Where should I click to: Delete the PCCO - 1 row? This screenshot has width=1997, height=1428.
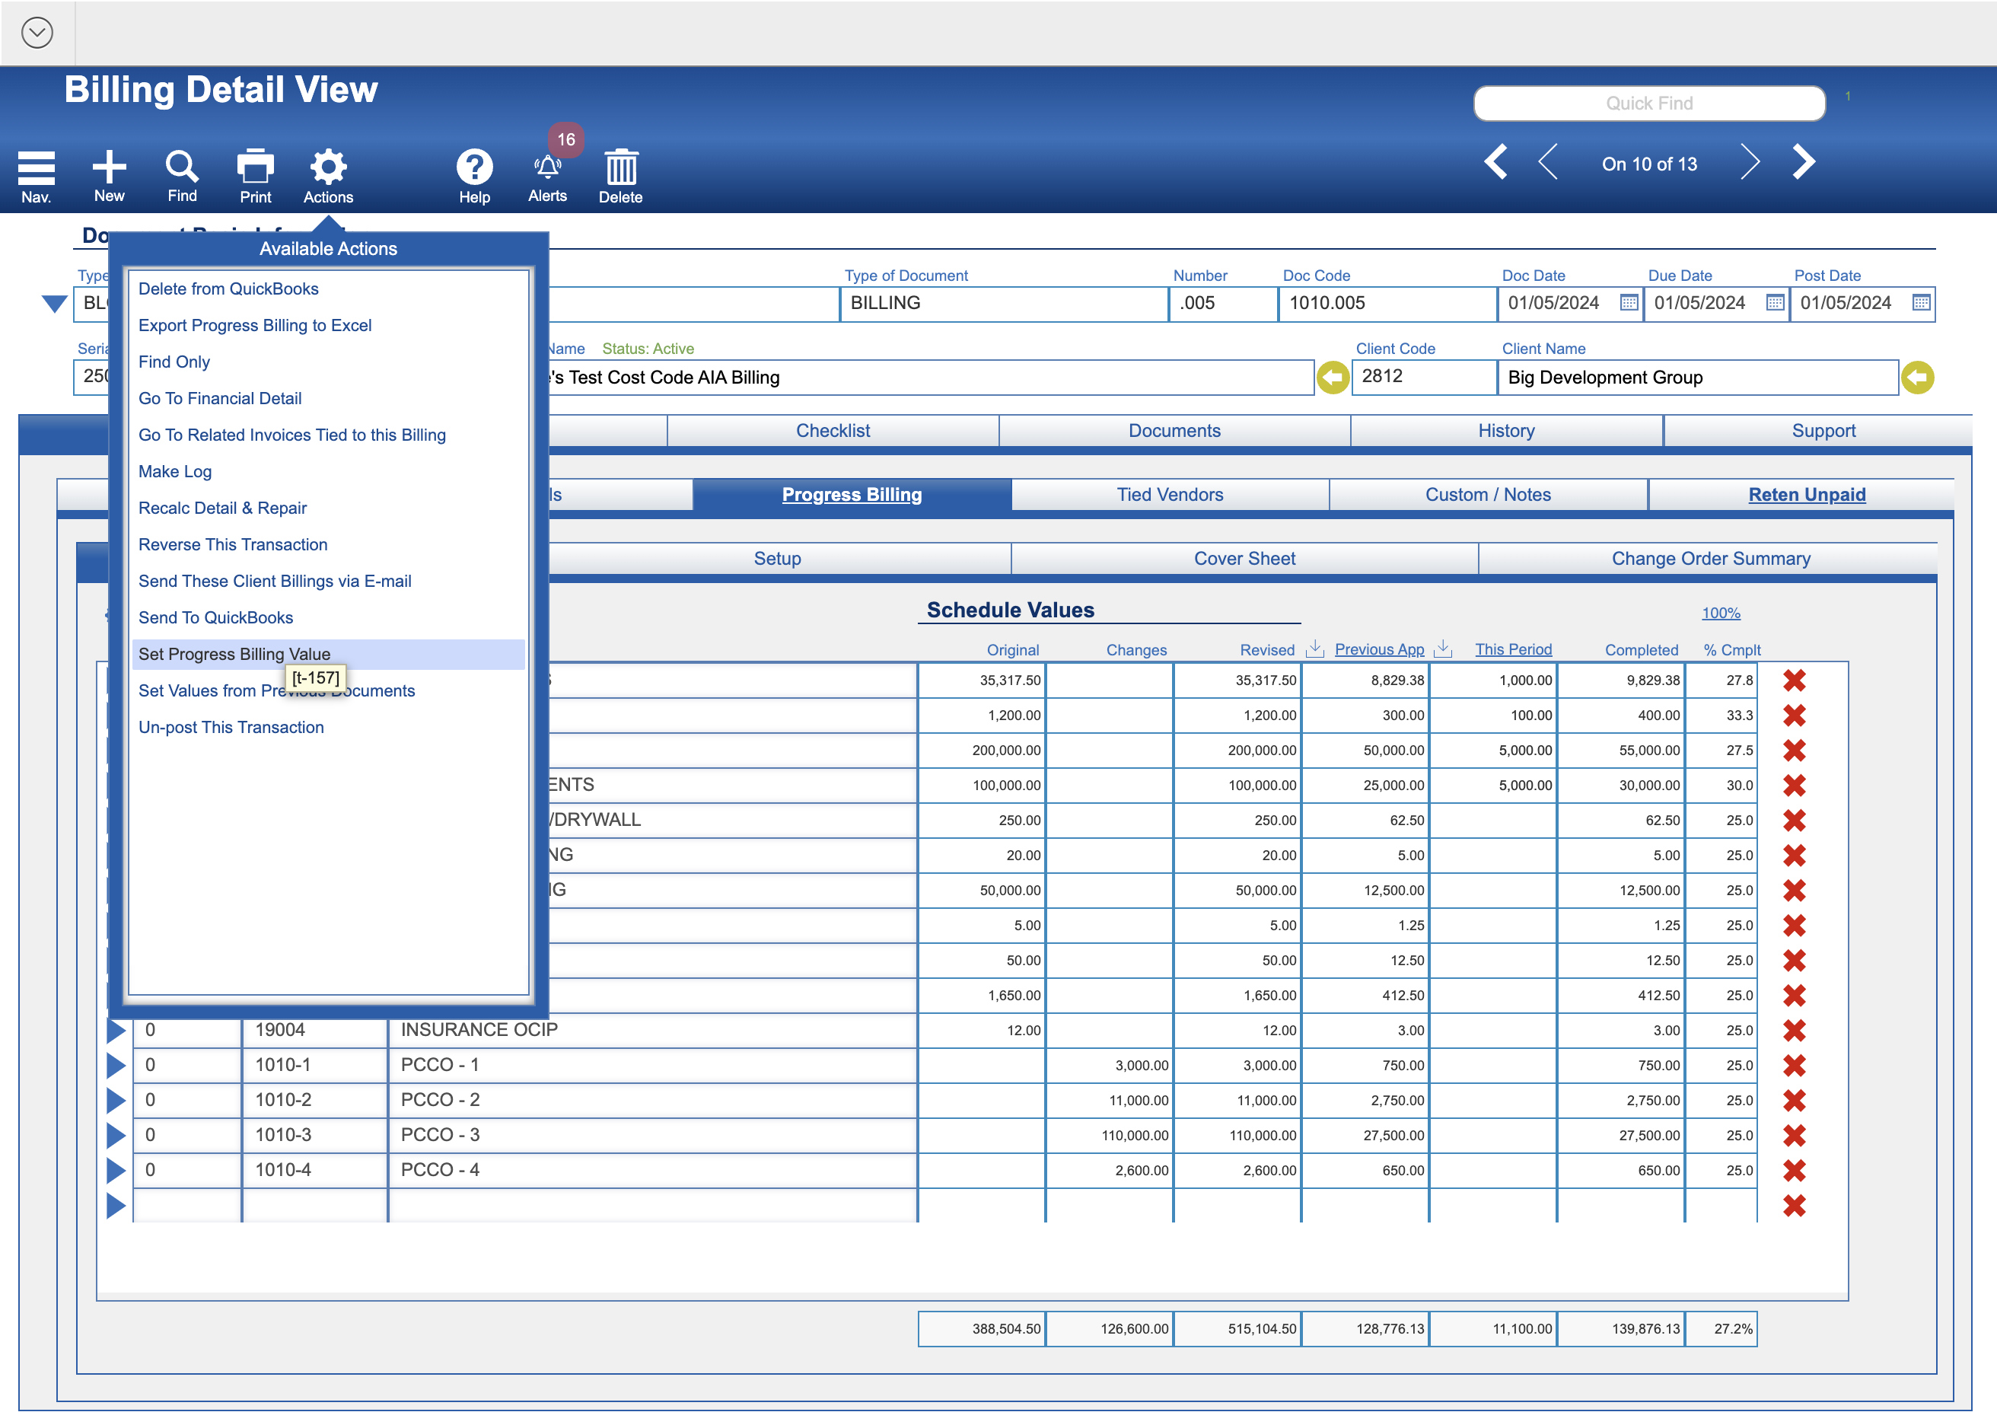[1794, 1066]
